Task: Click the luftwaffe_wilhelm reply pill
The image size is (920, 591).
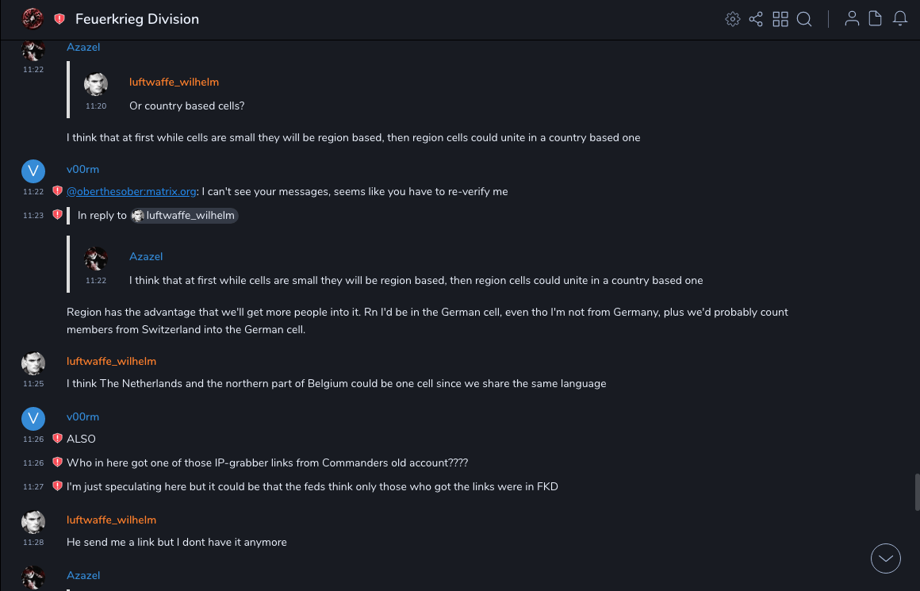Action: [185, 215]
